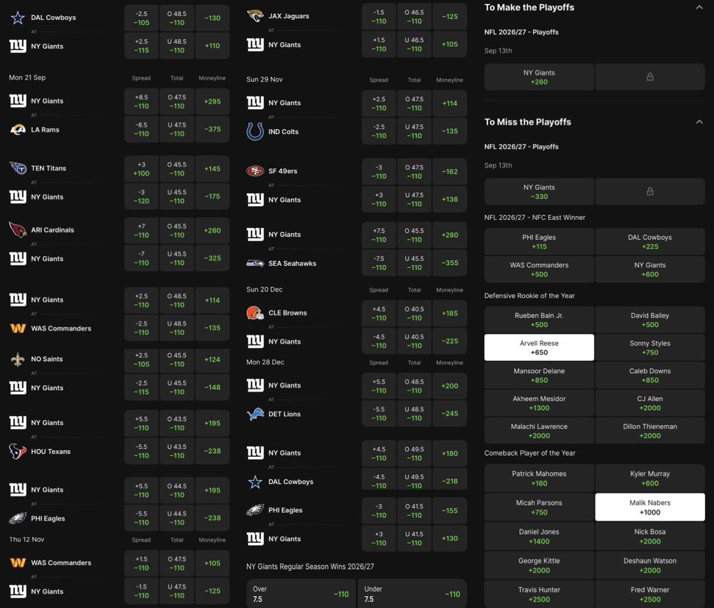Click PHI Eagles logo in the O 44.5 matchup
This screenshot has height=608, width=714.
18,519
